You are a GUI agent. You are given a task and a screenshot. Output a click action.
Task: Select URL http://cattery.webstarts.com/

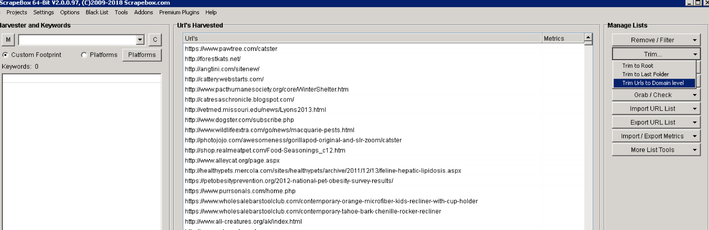(224, 79)
